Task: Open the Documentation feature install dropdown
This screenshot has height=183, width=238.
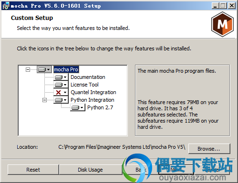Action: 61,77
